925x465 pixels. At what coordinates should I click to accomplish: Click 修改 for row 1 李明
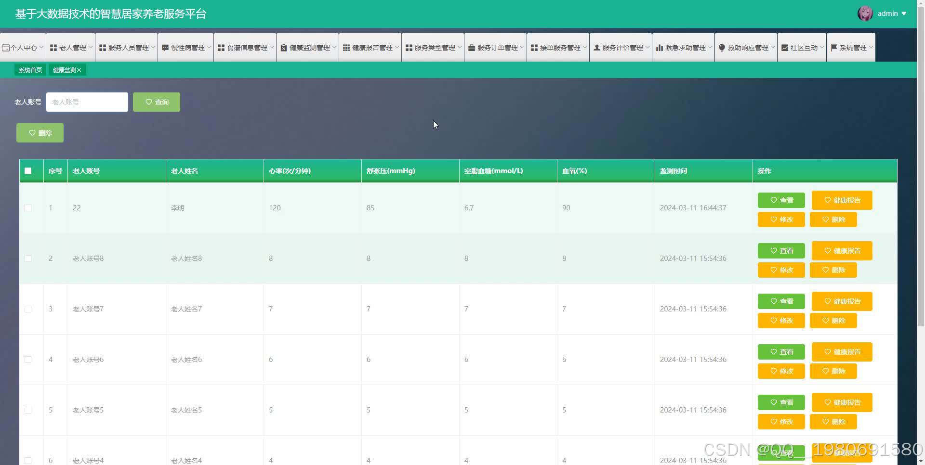tap(781, 220)
